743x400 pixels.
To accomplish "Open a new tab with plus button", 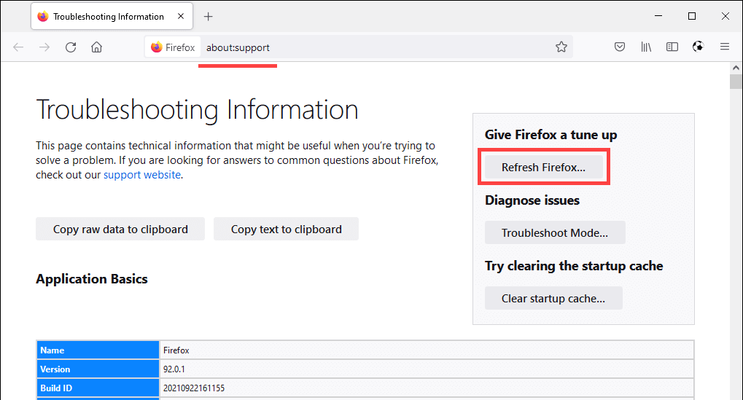I will (209, 16).
